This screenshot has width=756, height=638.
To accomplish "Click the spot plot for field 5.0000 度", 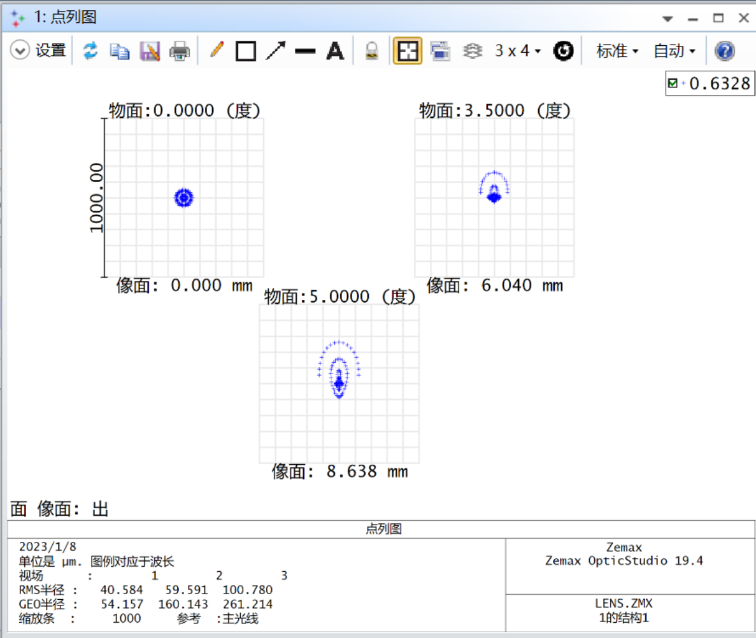I will pos(339,383).
